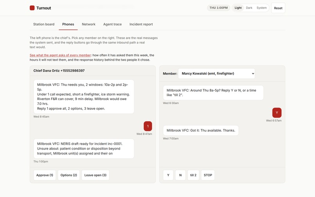This screenshot has height=197, width=315.
Task: Click the 'Got it: Thu available. Thanks.' message
Action: tap(201, 131)
